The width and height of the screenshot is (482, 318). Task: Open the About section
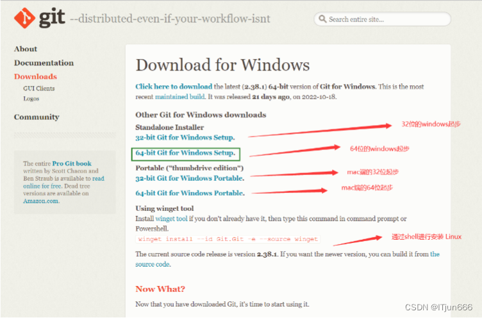[x=26, y=49]
